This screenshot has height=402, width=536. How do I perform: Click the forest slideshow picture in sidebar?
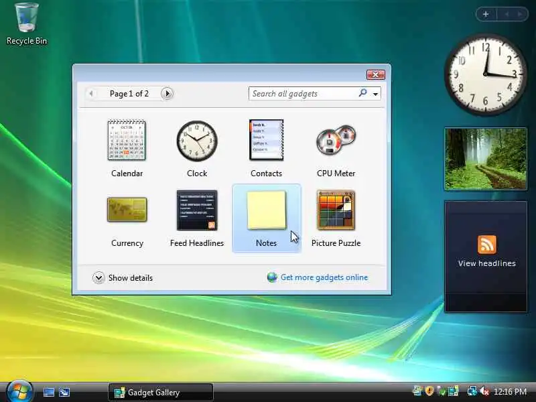(x=485, y=159)
